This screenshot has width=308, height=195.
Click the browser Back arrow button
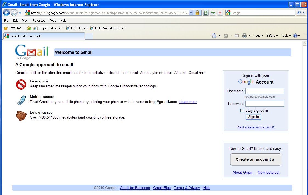pos(7,13)
